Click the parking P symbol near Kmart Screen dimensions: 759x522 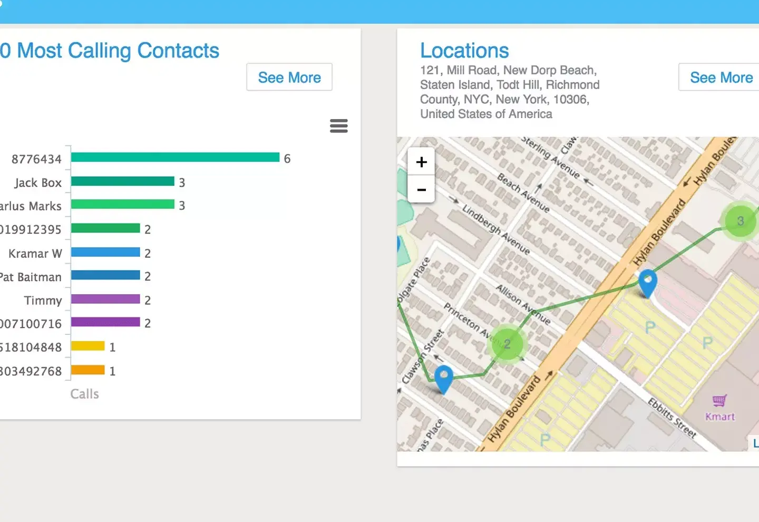coord(707,343)
